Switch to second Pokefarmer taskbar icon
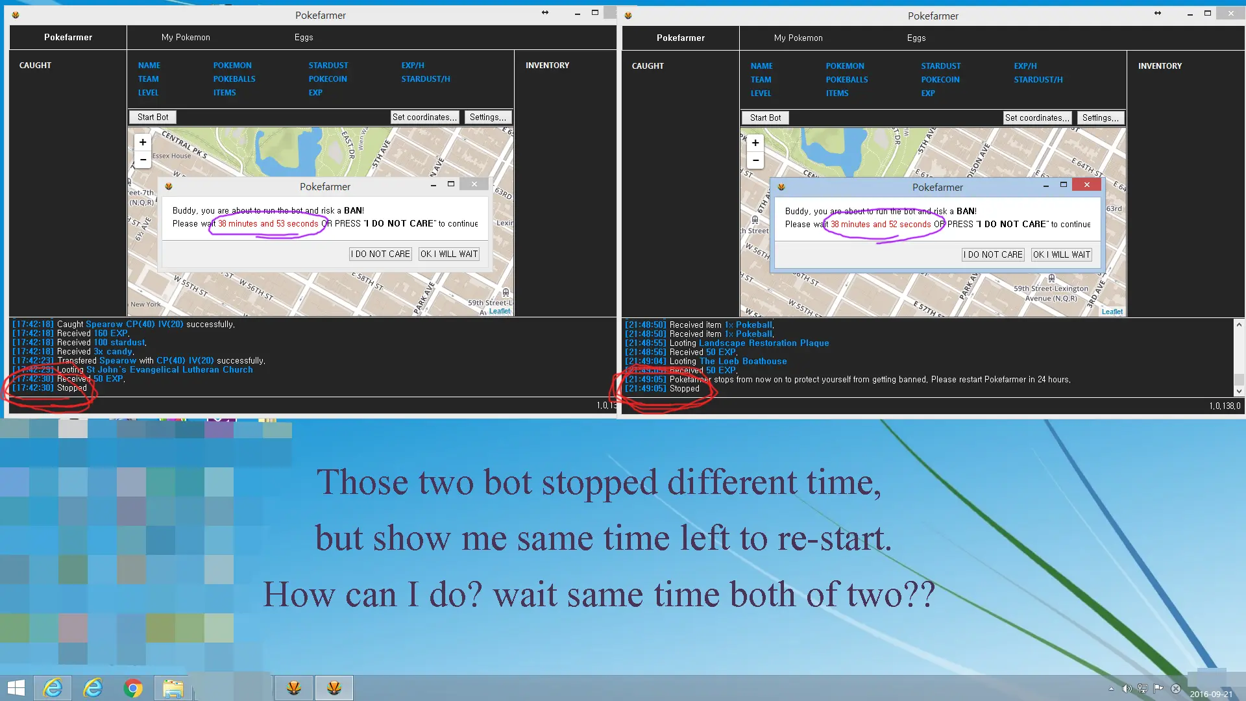Screen dimensions: 1246x701 334,688
